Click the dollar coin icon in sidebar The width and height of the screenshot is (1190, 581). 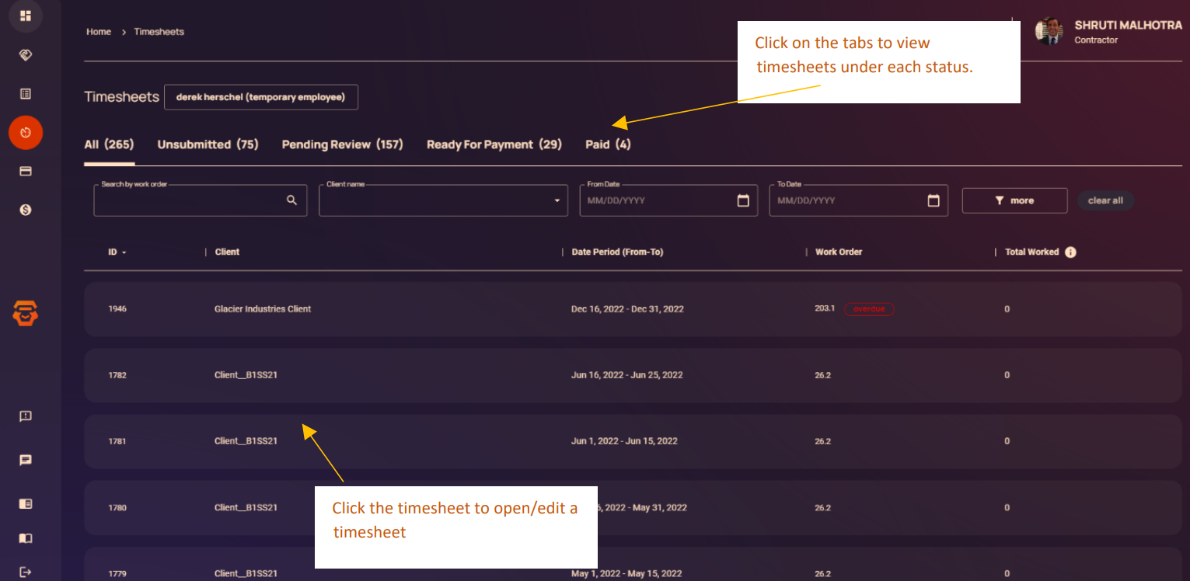tap(26, 210)
